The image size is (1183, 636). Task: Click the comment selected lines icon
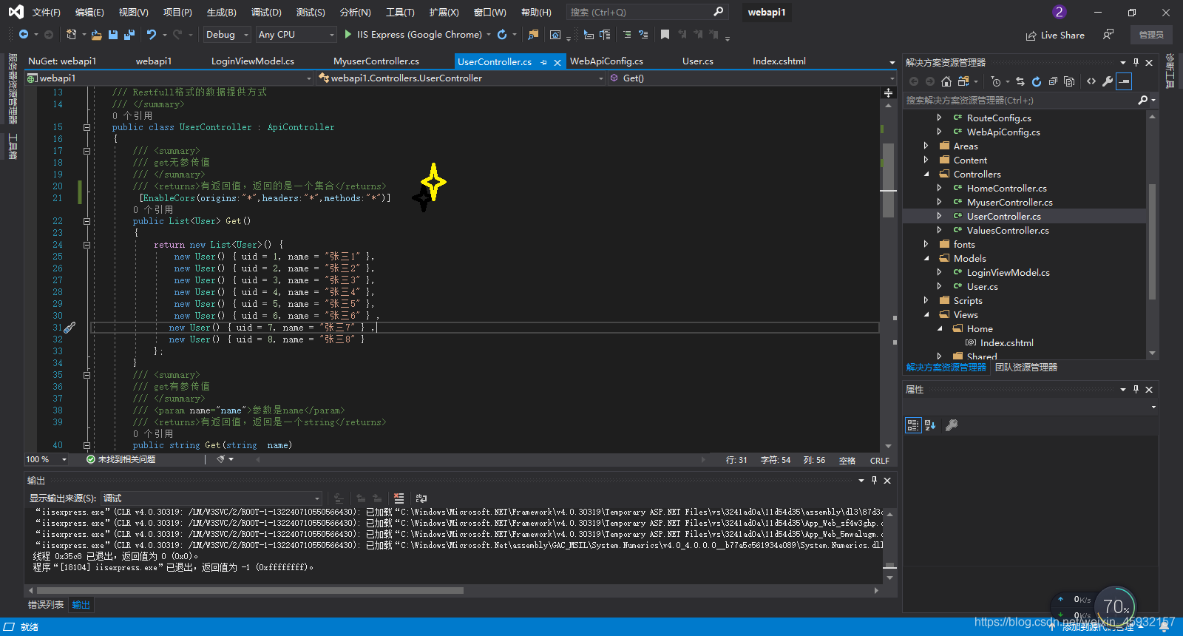coord(627,35)
